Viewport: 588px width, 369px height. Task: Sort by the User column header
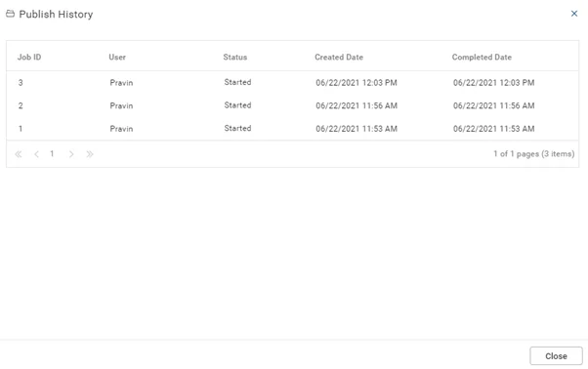point(117,58)
